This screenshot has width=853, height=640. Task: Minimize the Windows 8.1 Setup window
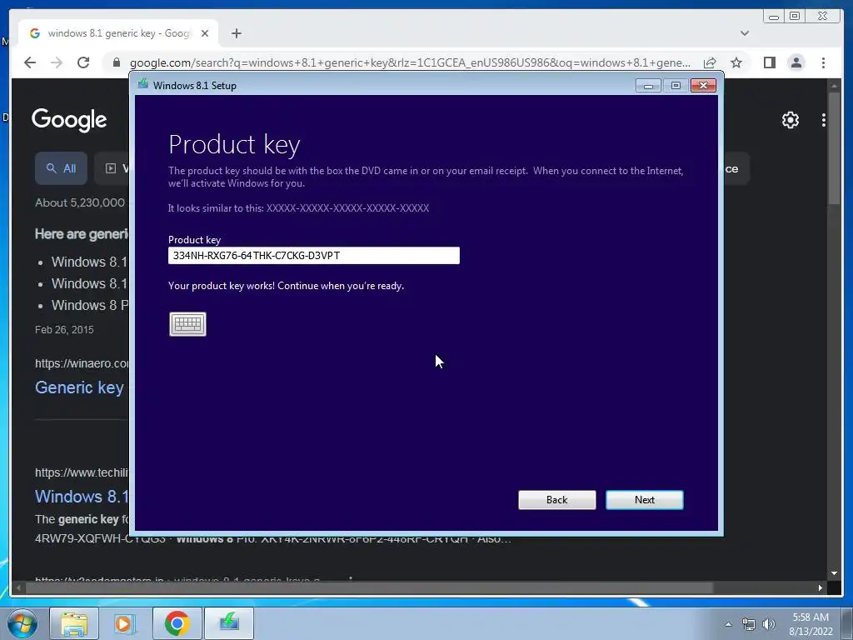pyautogui.click(x=648, y=86)
